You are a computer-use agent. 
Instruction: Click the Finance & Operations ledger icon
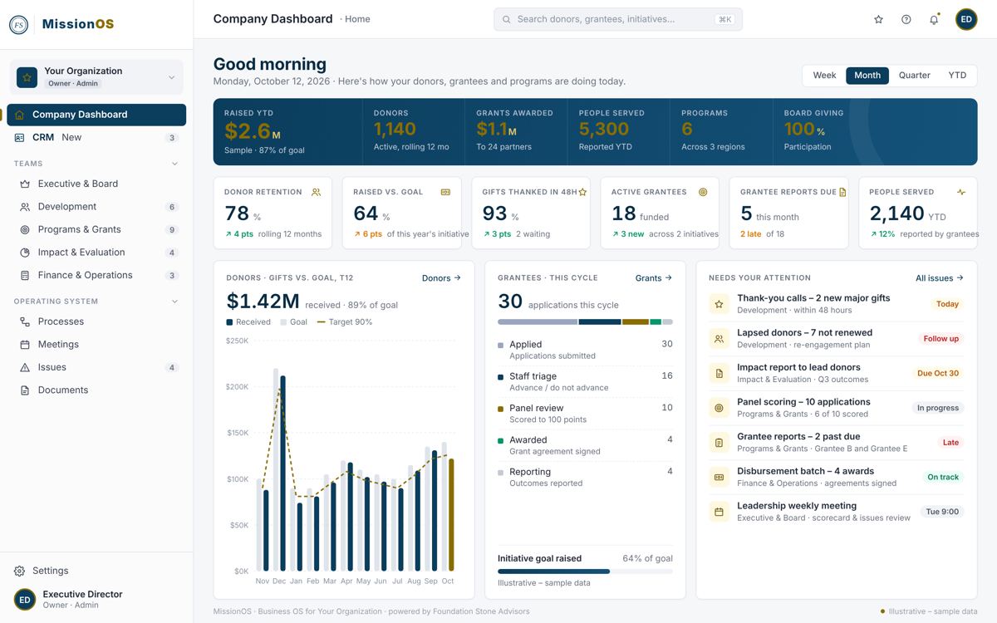(x=25, y=275)
